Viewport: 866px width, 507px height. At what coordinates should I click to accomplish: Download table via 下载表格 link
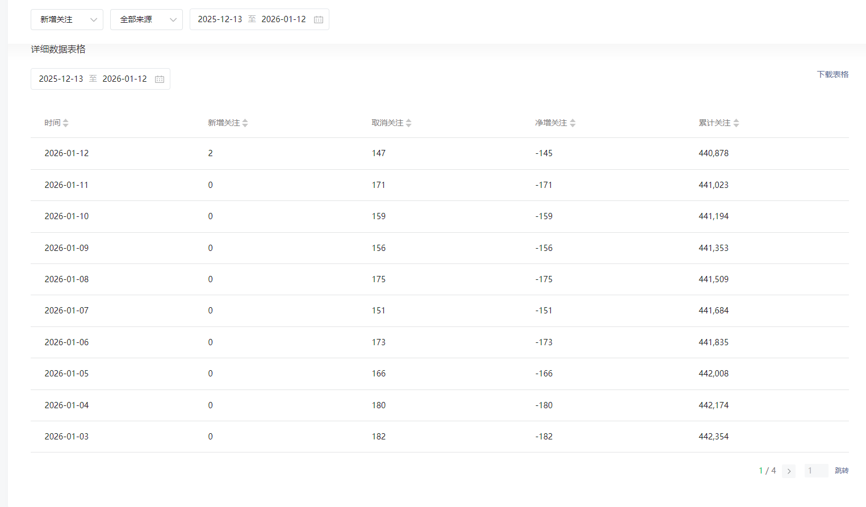click(x=832, y=74)
